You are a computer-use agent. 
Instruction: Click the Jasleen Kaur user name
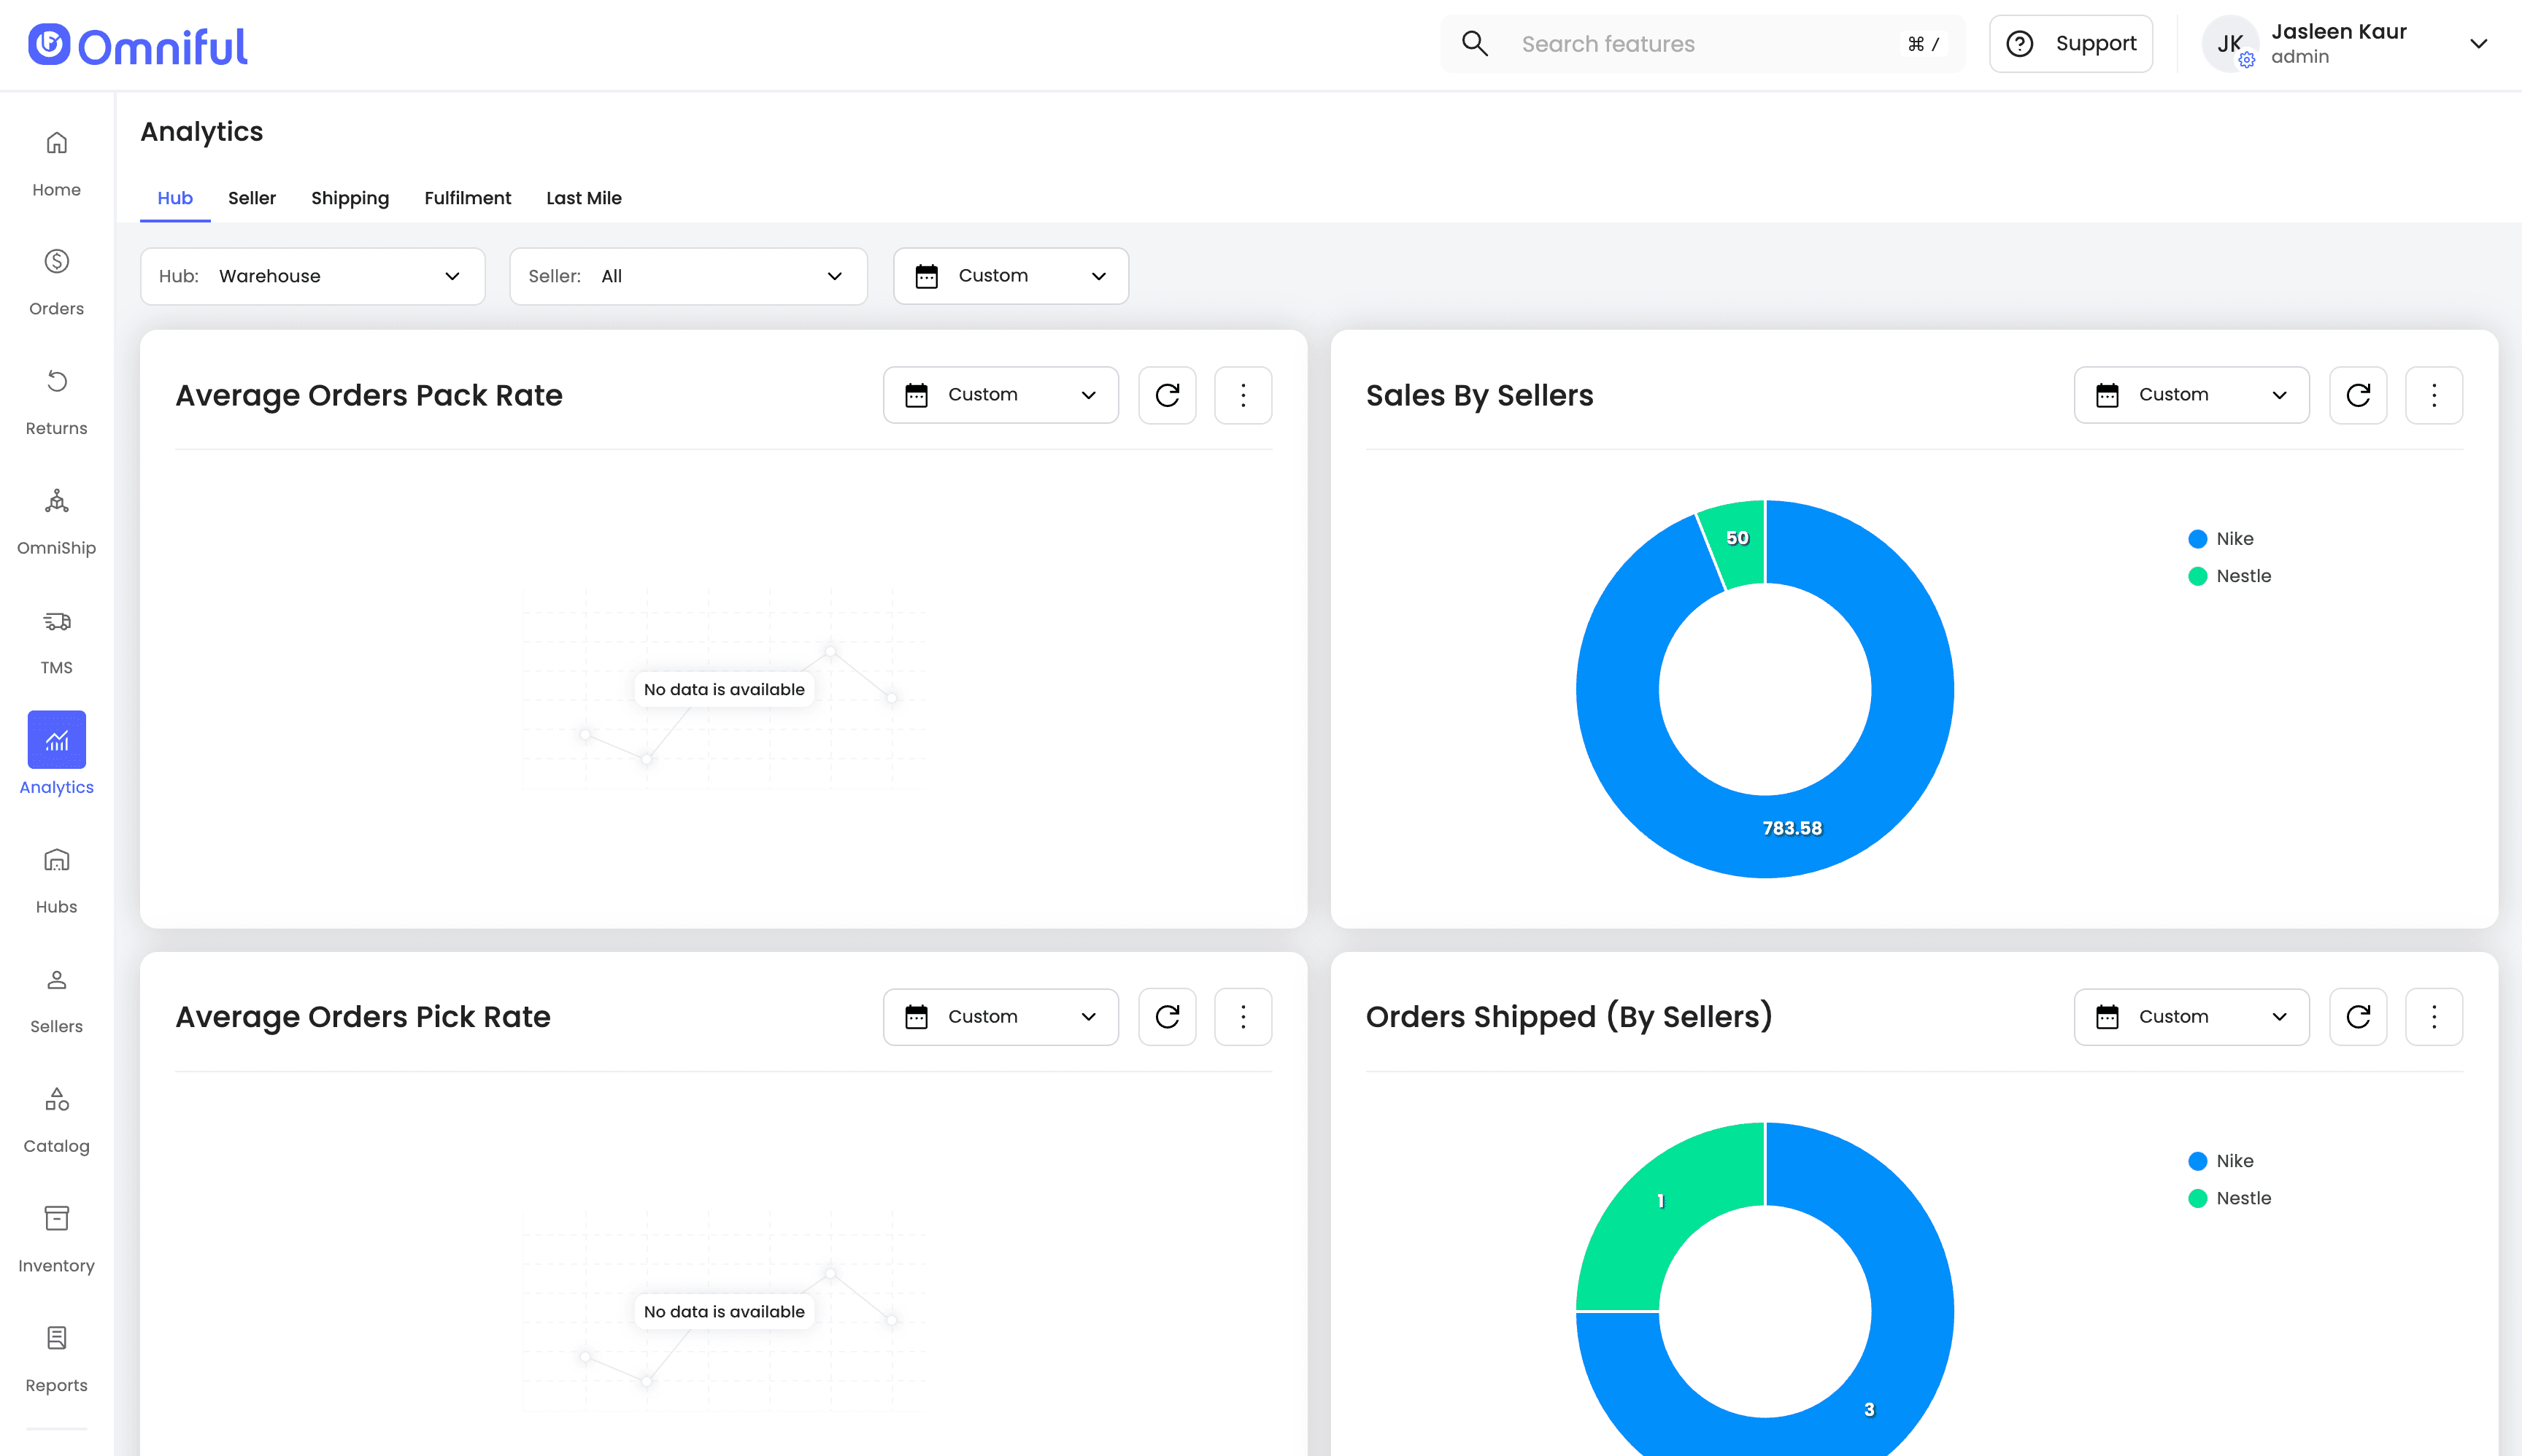[2339, 31]
